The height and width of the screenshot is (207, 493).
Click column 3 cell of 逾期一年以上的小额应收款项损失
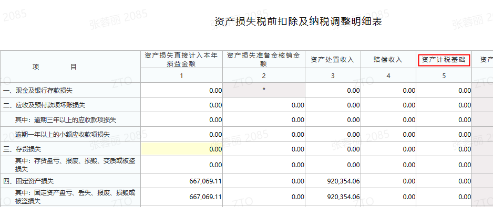coord(333,134)
